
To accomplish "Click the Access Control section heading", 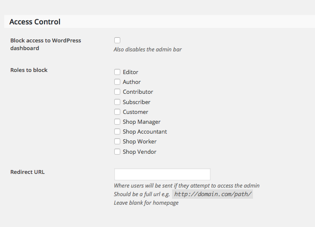I will coord(35,22).
